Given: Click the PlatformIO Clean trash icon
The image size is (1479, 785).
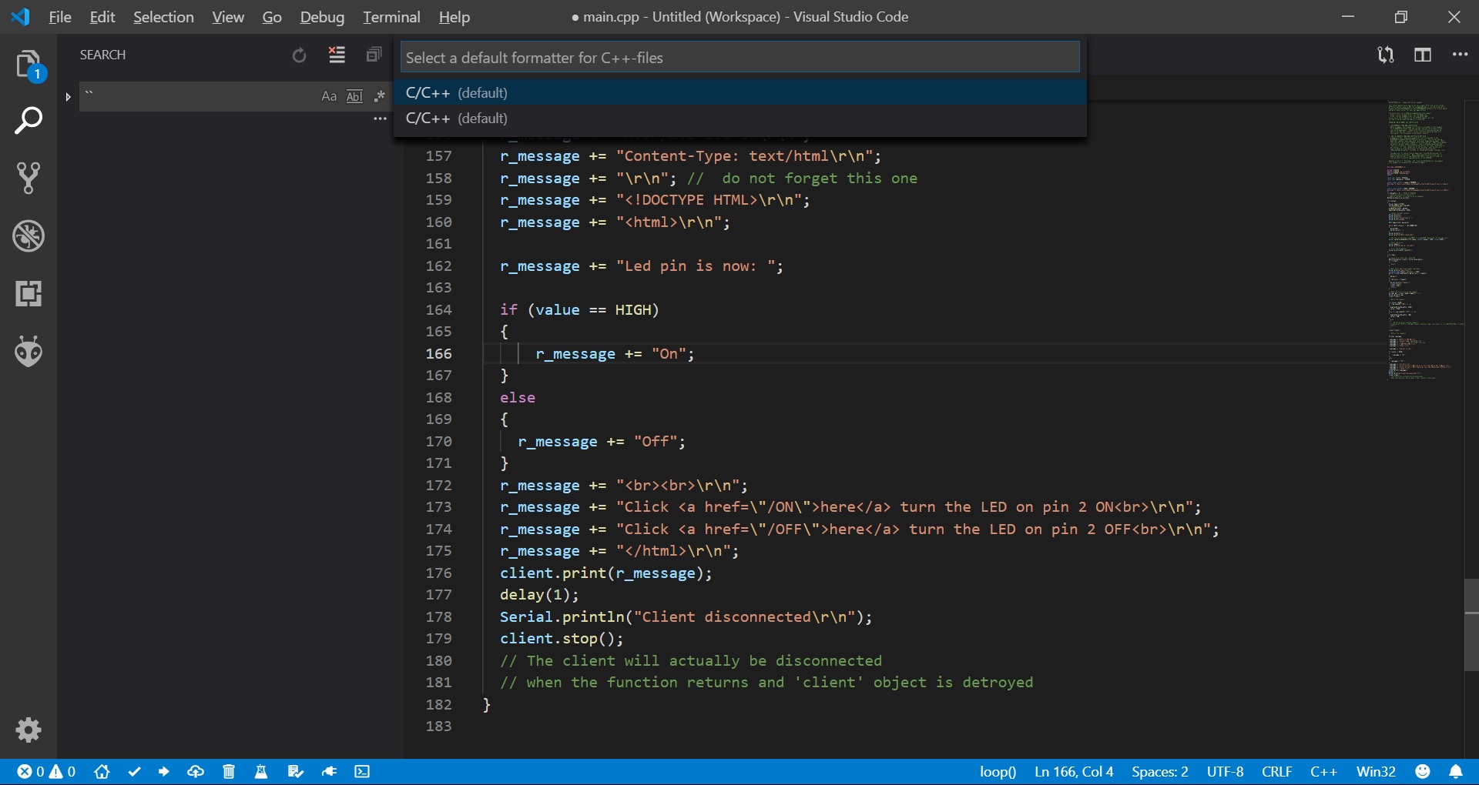Looking at the screenshot, I should coord(229,772).
